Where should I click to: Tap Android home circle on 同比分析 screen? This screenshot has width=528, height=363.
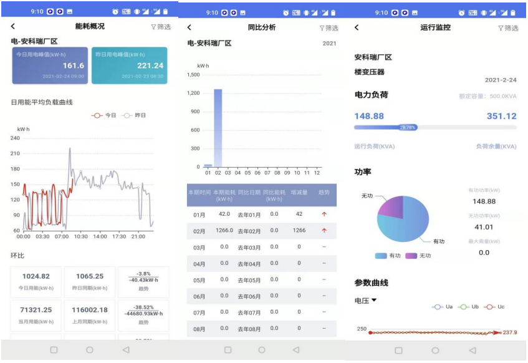point(262,350)
